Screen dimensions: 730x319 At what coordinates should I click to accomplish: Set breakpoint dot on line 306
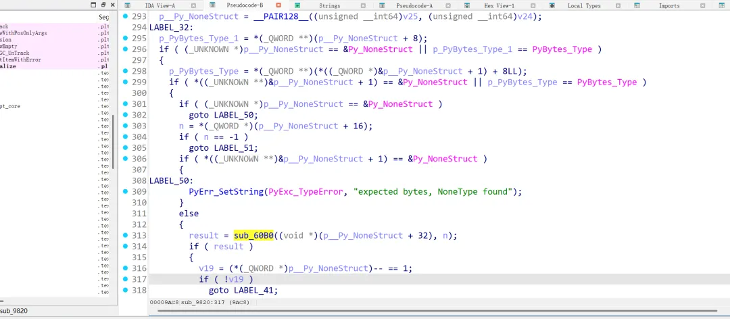(125, 158)
